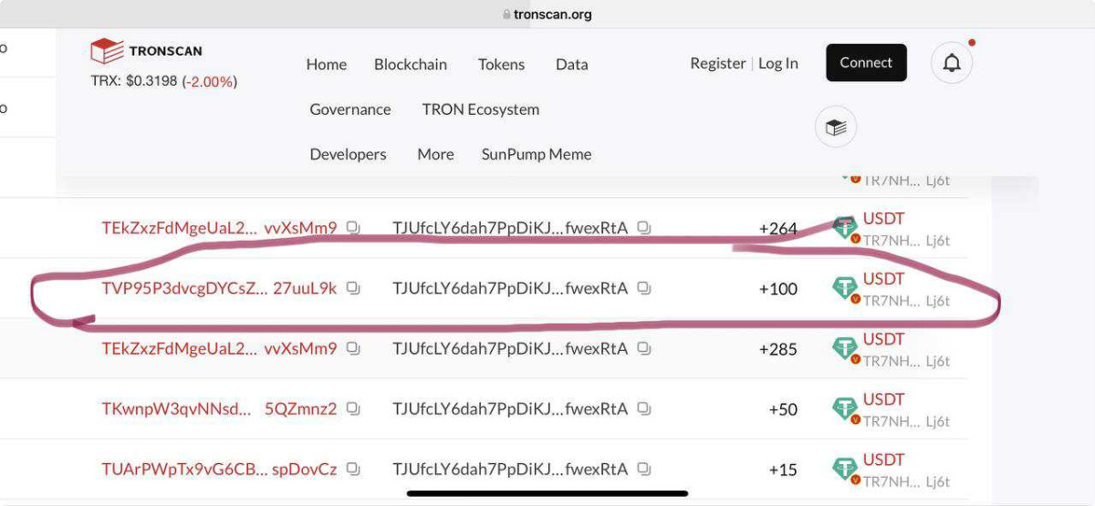Copy receiver address in the +15 row
The image size is (1095, 506).
coord(644,469)
